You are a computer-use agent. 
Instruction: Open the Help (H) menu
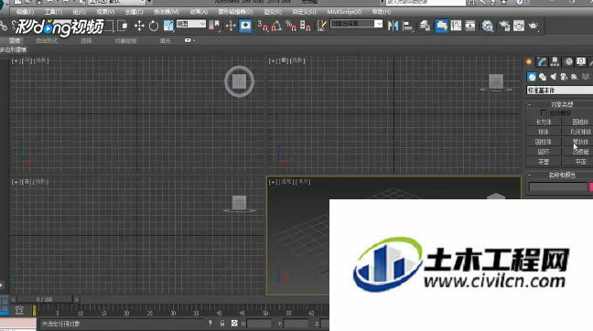[x=382, y=12]
